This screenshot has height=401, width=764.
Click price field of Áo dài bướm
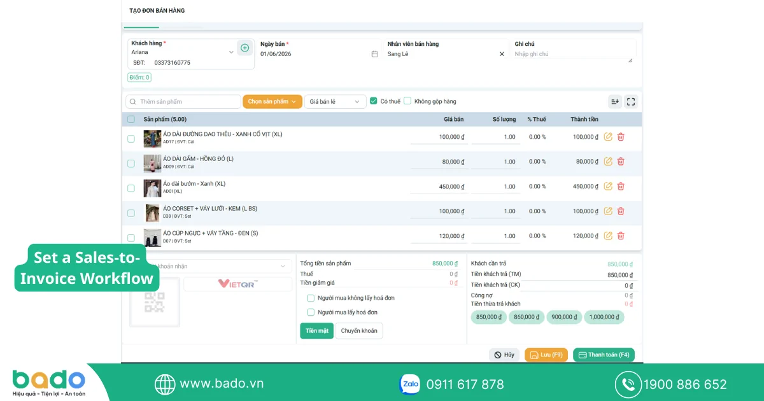click(439, 186)
